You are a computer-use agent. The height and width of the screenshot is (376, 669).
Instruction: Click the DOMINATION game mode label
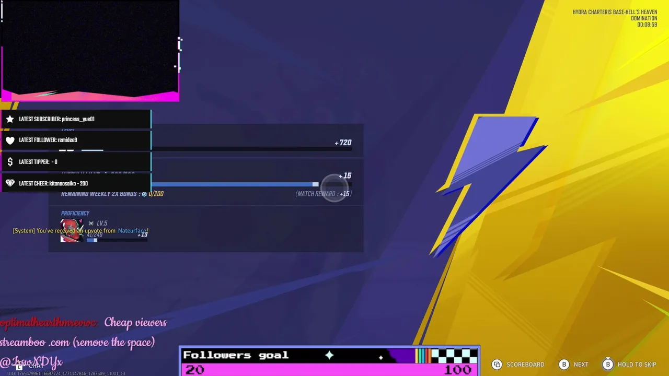[644, 18]
